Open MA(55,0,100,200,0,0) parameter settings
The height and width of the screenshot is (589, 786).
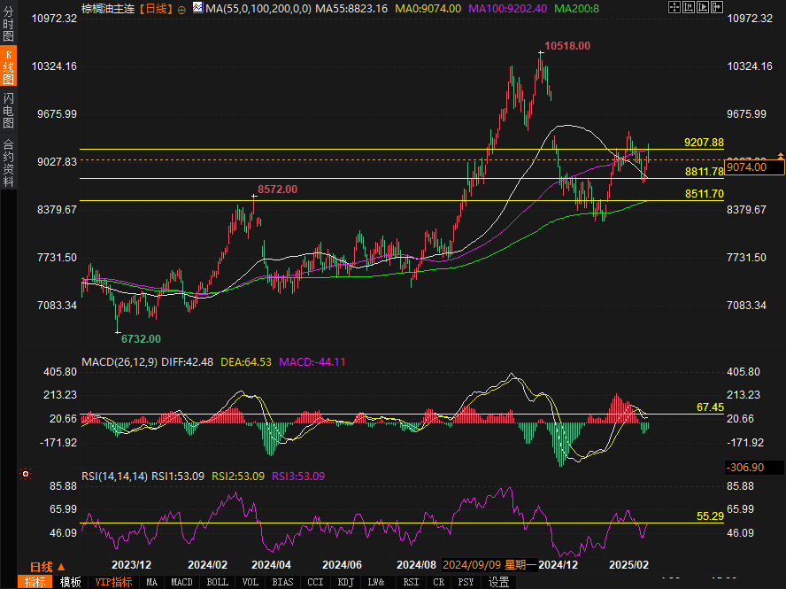pyautogui.click(x=257, y=9)
